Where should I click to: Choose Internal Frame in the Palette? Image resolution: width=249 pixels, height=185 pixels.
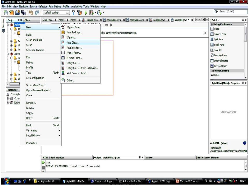point(219,61)
